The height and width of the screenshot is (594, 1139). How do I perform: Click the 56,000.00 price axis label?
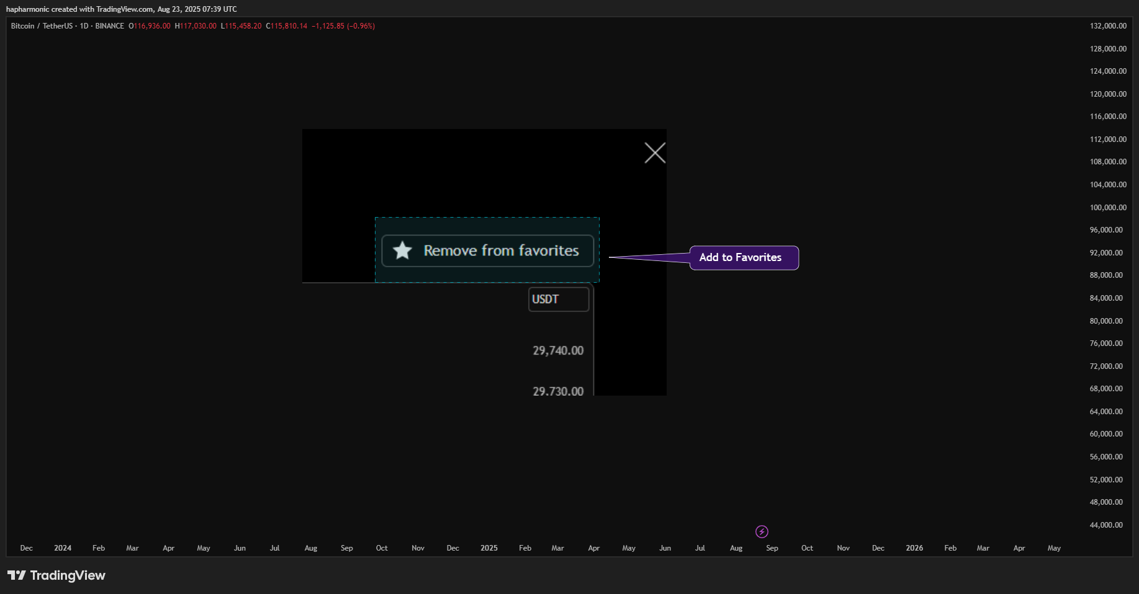click(x=1106, y=457)
